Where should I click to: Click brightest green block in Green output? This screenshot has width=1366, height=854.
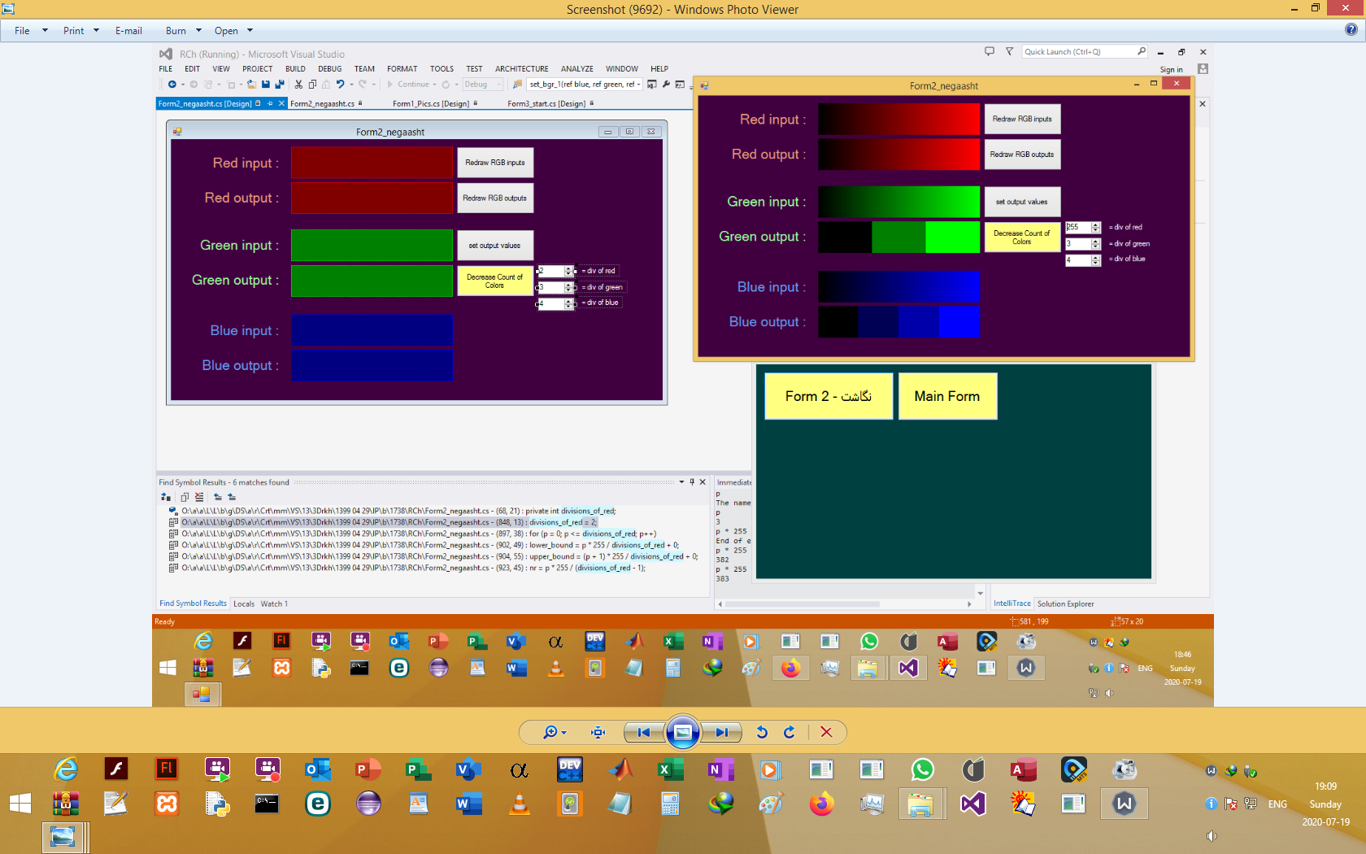coord(952,237)
